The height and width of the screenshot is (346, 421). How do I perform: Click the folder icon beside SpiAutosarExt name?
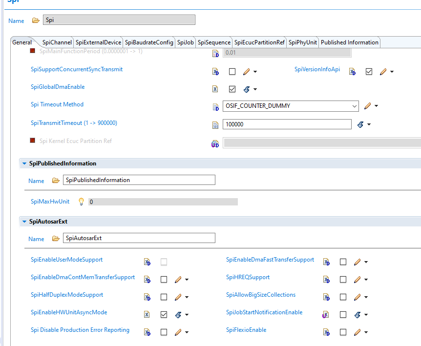pyautogui.click(x=56, y=239)
